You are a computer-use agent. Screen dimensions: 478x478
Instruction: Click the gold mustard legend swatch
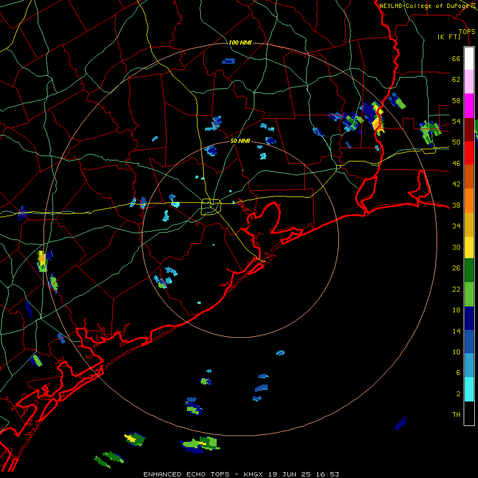(x=469, y=225)
